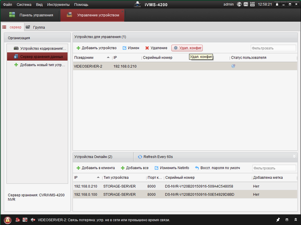Click the Тип устройства column header
The width and height of the screenshot is (301, 225).
[116, 177]
